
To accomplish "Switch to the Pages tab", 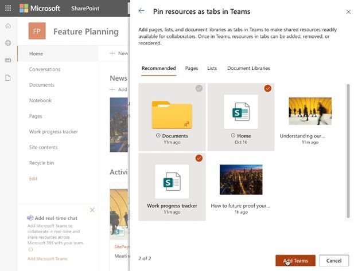I will (192, 68).
